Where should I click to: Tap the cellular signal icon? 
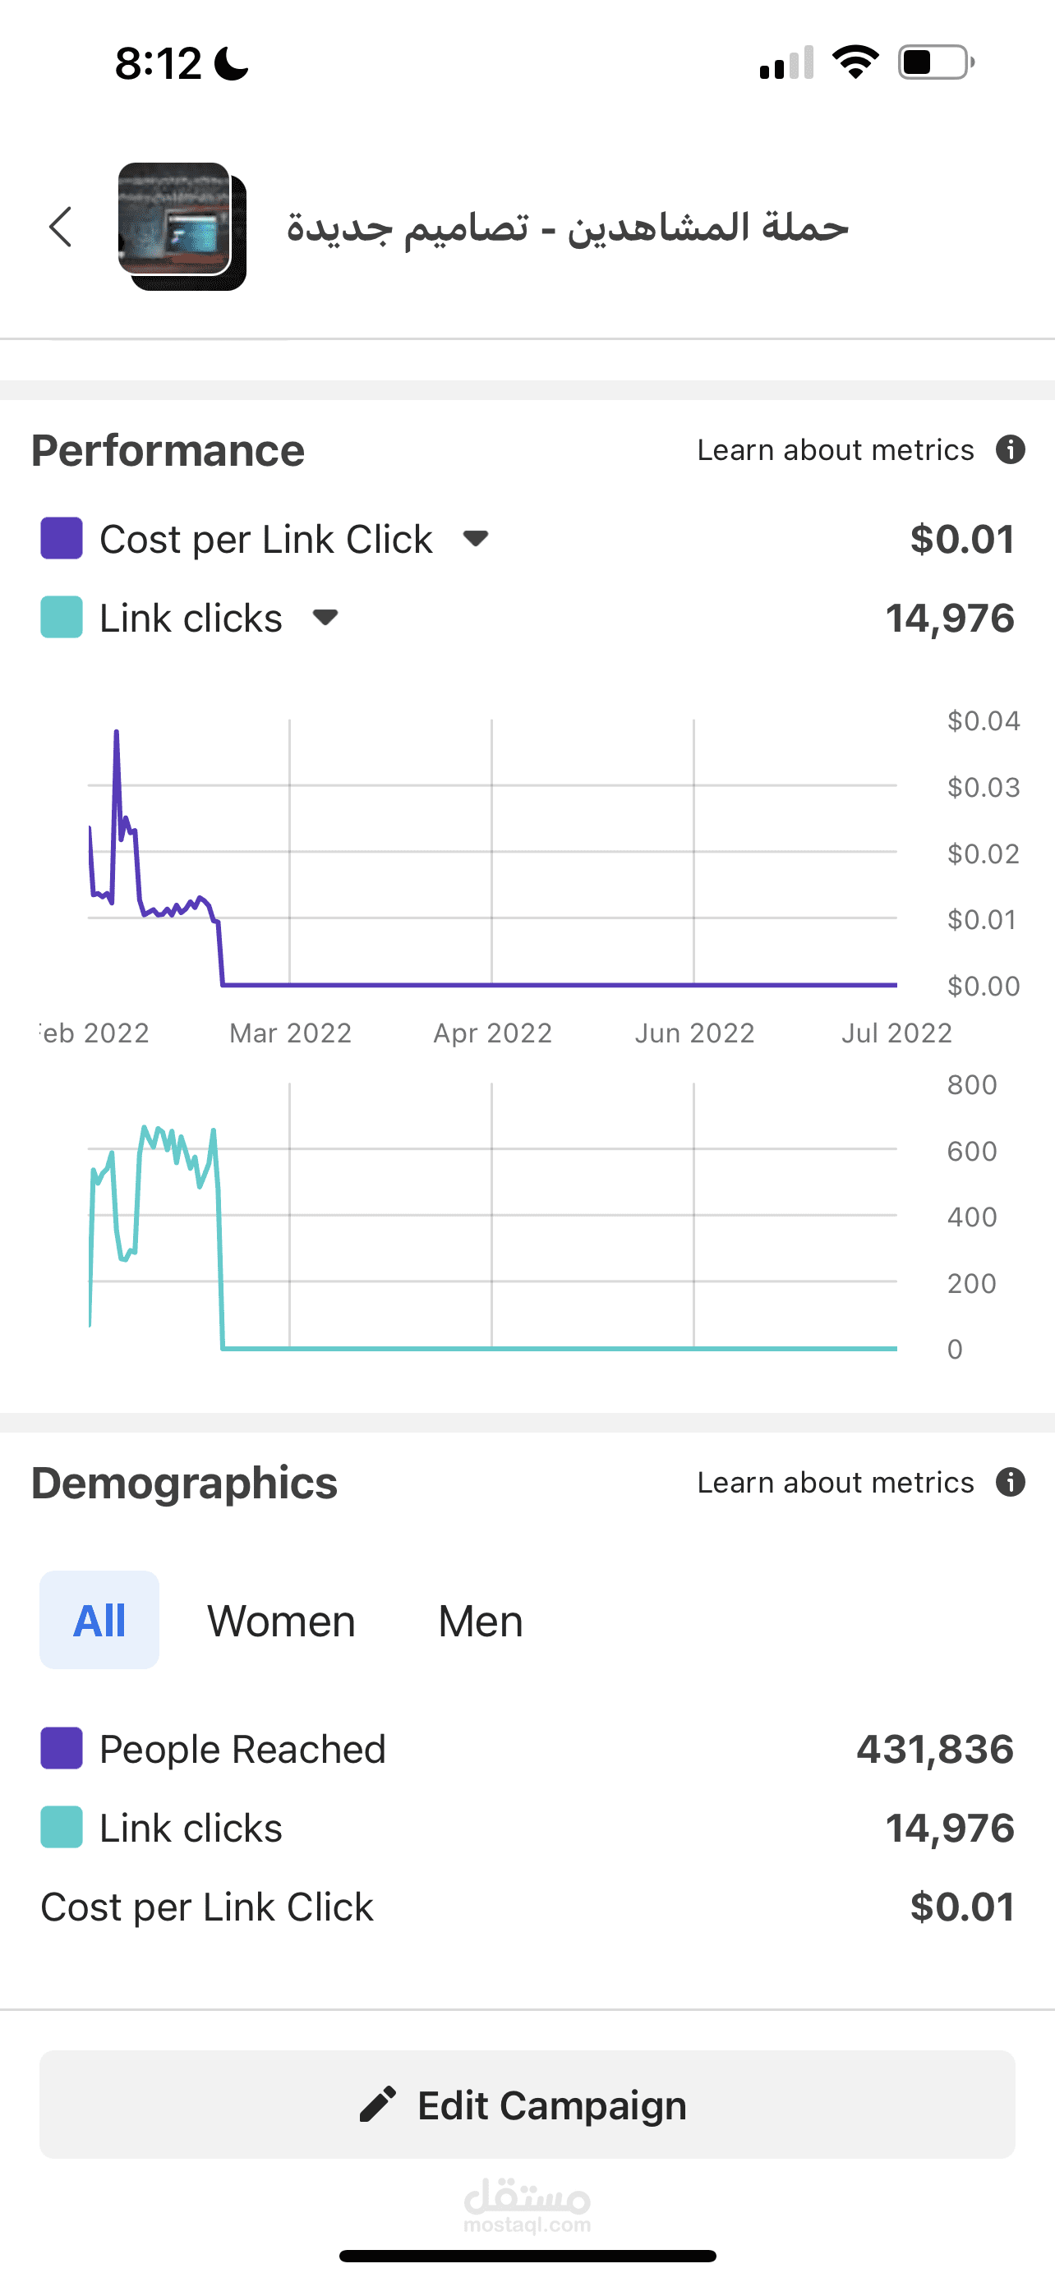[x=786, y=62]
